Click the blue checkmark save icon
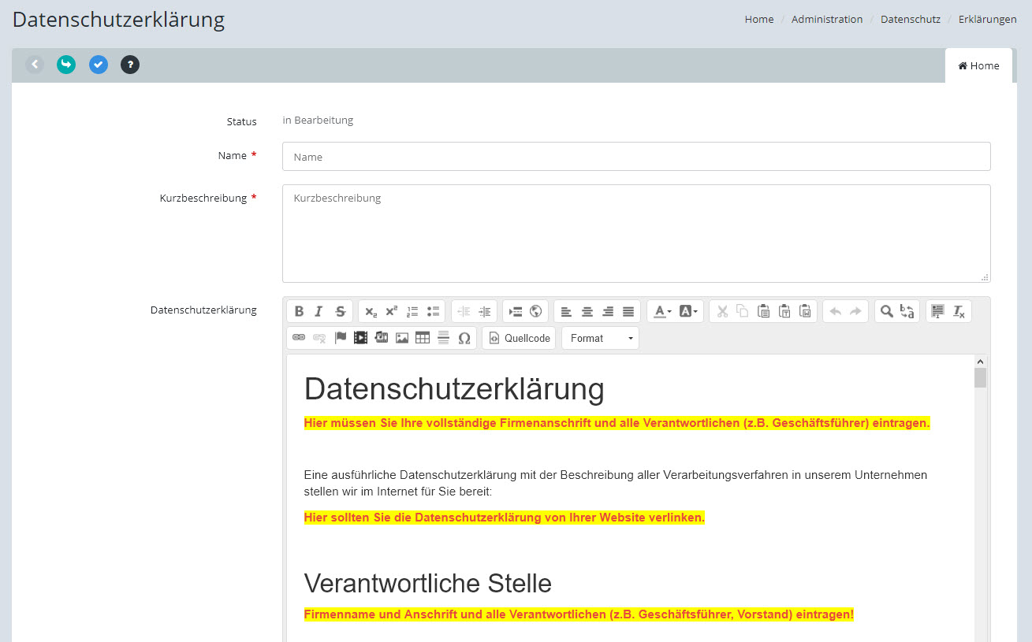The image size is (1032, 642). click(x=99, y=65)
